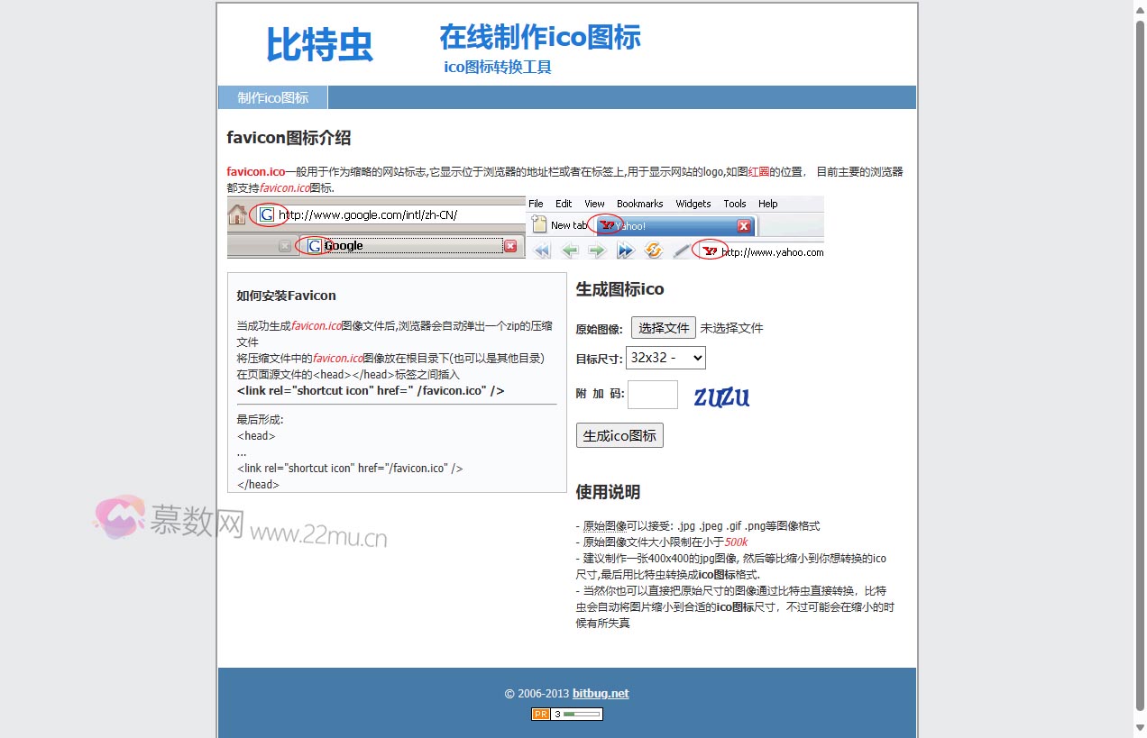The height and width of the screenshot is (738, 1147).
Task: Open the 目标尺寸 size dropdown showing 32x32
Action: (x=665, y=357)
